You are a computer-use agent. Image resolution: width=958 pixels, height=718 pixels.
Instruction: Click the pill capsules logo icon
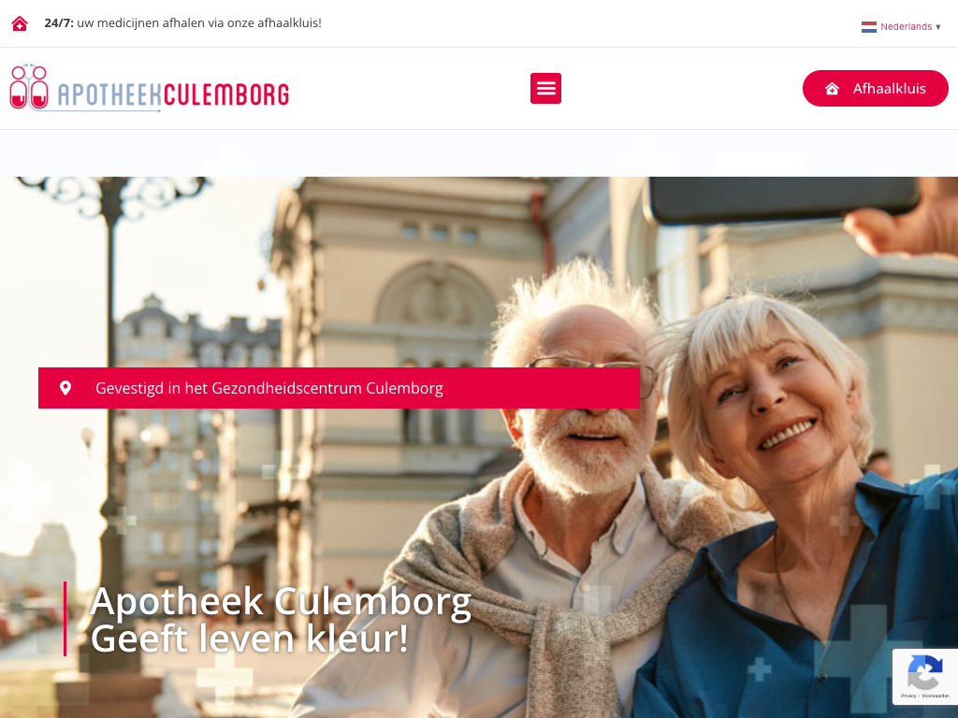pyautogui.click(x=29, y=87)
